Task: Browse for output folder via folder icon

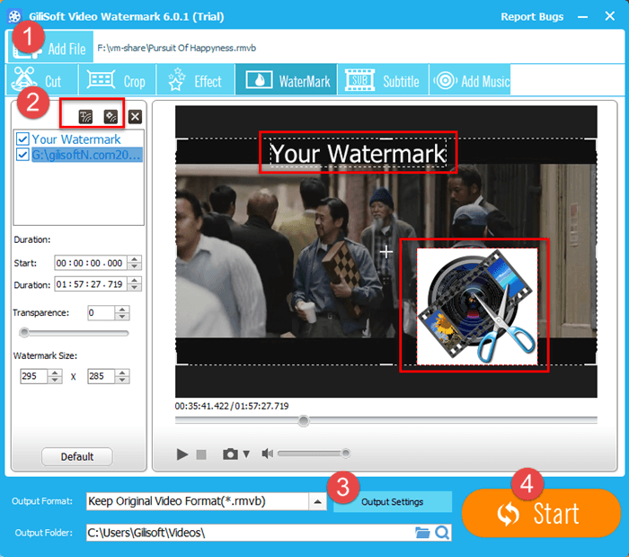Action: pyautogui.click(x=422, y=533)
